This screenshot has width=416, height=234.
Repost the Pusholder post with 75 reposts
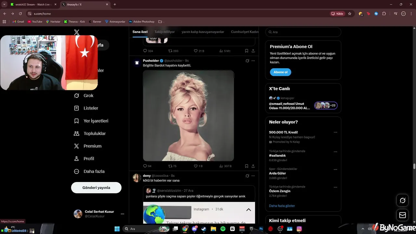pyautogui.click(x=172, y=166)
